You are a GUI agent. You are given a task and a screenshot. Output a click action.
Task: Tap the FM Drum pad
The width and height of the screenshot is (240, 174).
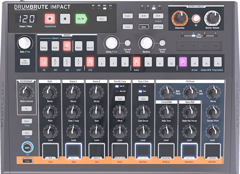point(212,150)
